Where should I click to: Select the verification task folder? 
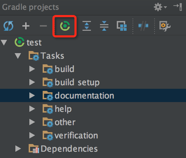(x=70, y=136)
